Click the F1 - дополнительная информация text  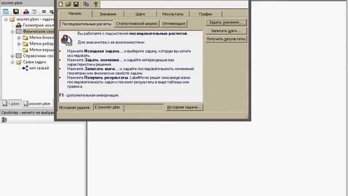tap(89, 95)
